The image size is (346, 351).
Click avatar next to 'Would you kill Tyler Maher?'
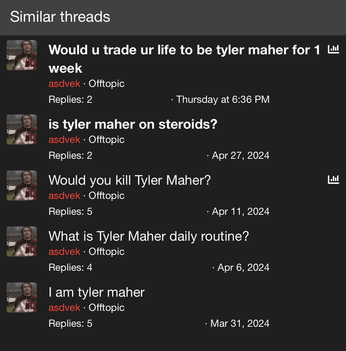click(x=22, y=186)
